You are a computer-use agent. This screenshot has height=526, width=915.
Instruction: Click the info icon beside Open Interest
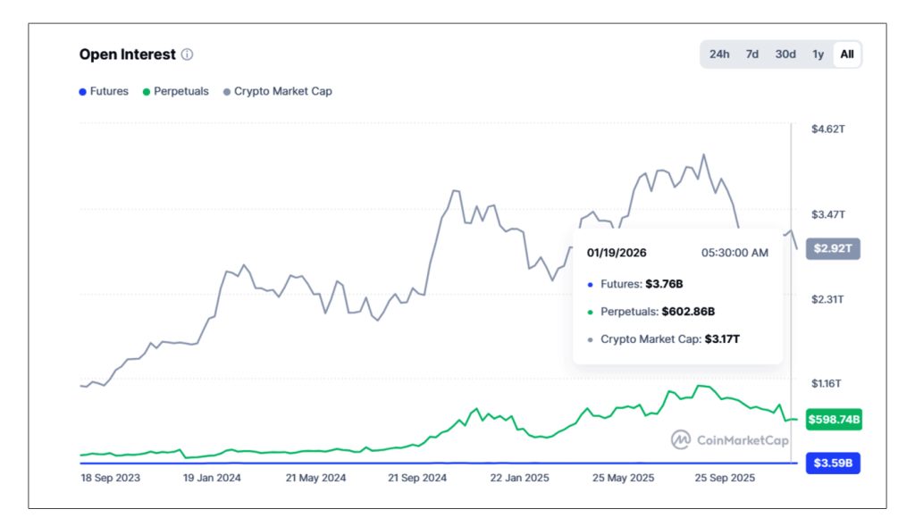188,54
